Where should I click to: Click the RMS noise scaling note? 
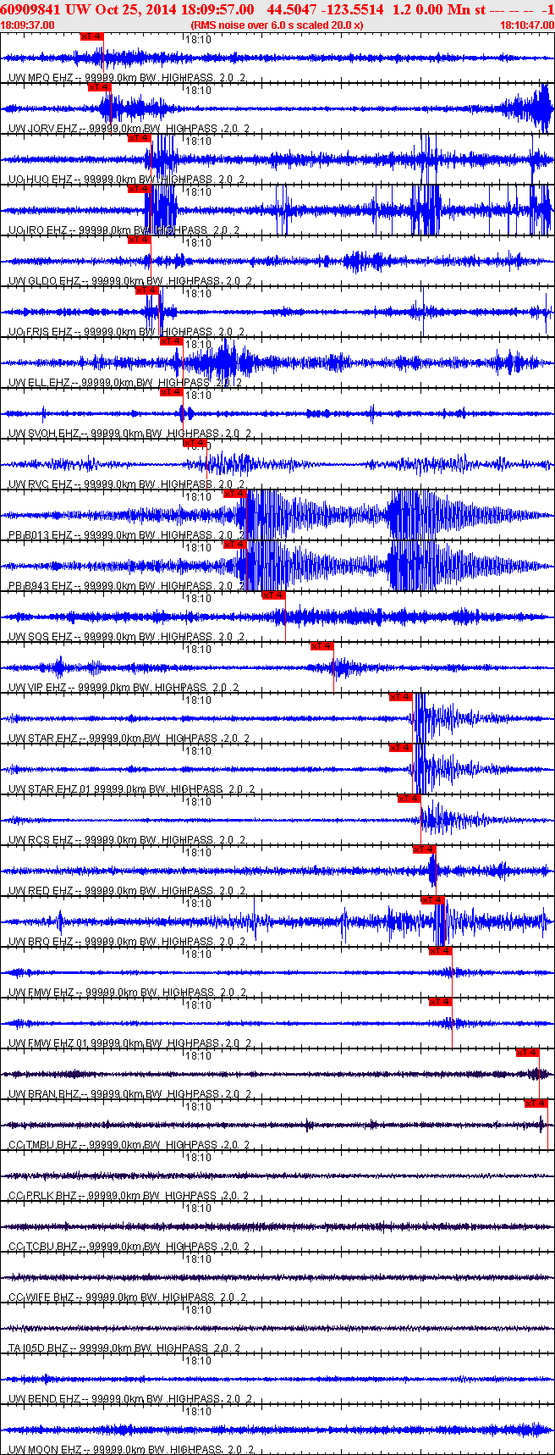tap(277, 25)
